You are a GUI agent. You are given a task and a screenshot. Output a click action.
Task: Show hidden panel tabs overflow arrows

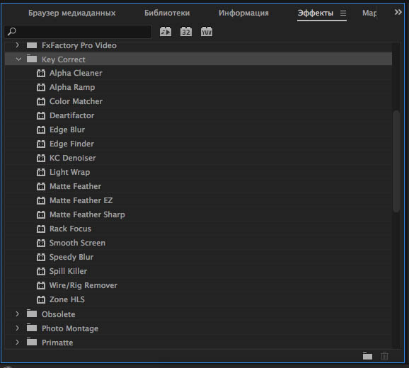coord(398,12)
